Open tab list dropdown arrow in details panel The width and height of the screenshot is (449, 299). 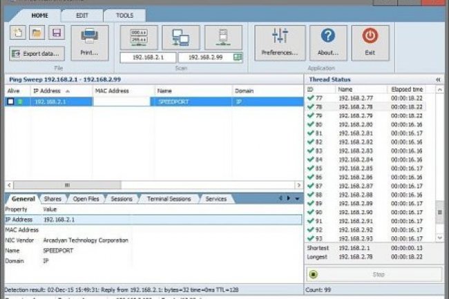pyautogui.click(x=297, y=199)
